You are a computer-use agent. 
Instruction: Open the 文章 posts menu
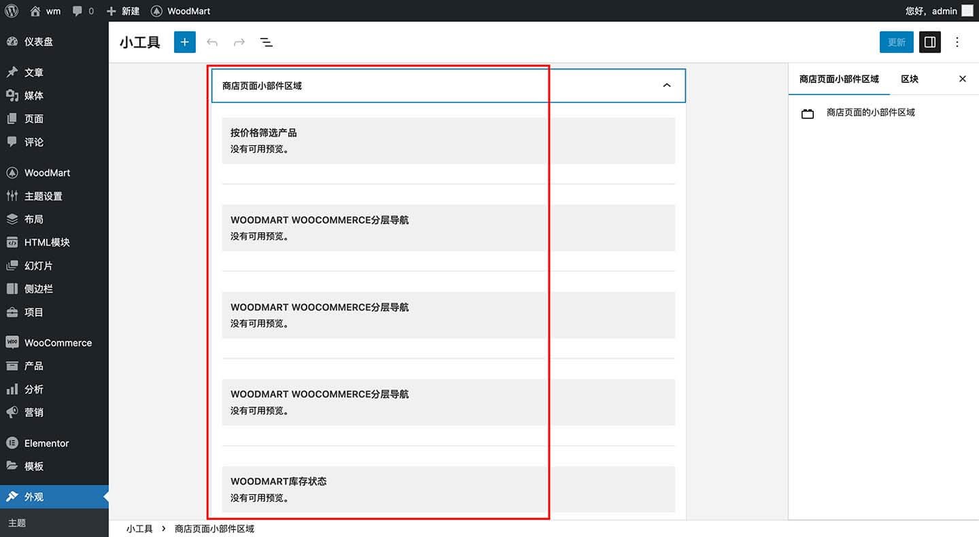point(54,73)
